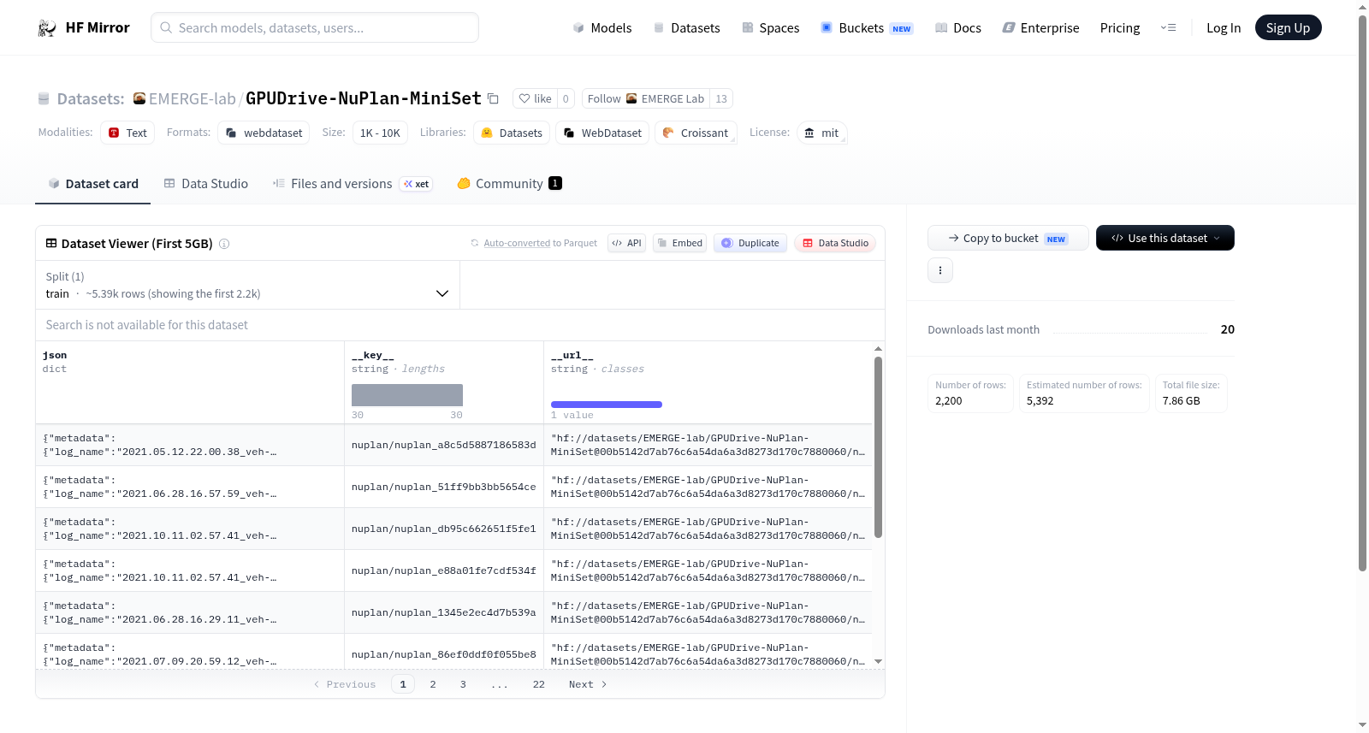The height and width of the screenshot is (733, 1369).
Task: Click the like button
Action: [x=535, y=98]
